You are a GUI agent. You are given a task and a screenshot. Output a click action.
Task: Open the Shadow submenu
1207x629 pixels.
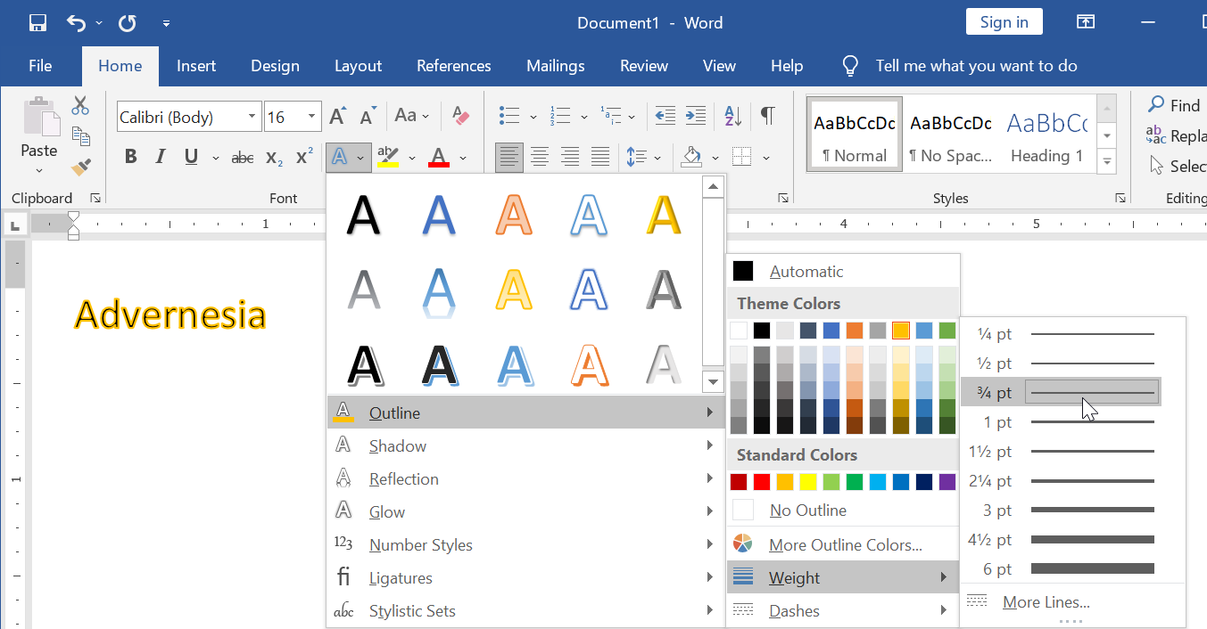point(526,445)
